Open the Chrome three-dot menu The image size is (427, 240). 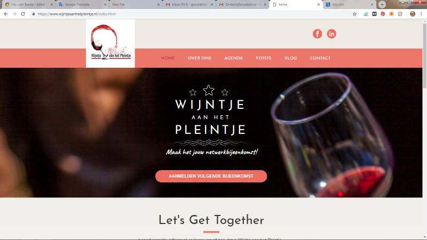(421, 14)
